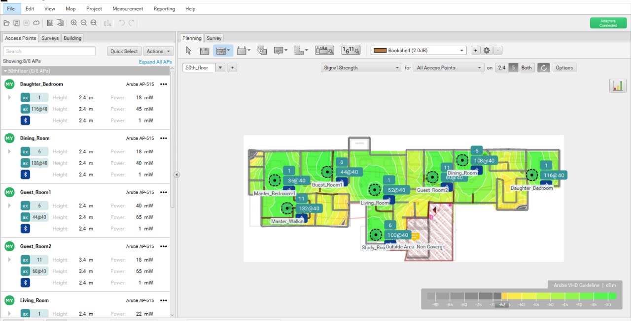Open wall type settings gear

(487, 51)
